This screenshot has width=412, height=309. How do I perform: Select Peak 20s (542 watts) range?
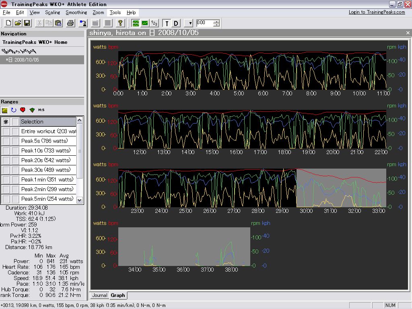click(48, 160)
